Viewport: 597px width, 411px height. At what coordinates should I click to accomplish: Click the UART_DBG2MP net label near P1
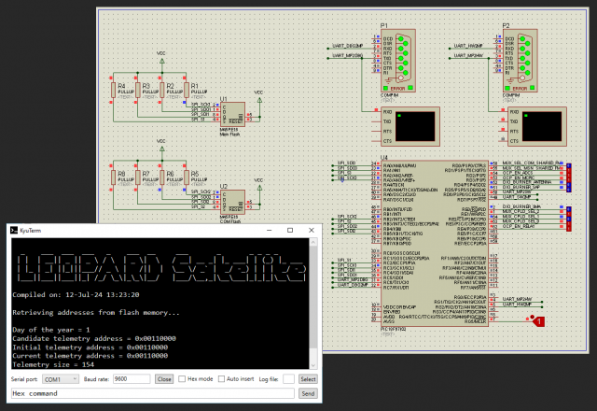[x=347, y=46]
